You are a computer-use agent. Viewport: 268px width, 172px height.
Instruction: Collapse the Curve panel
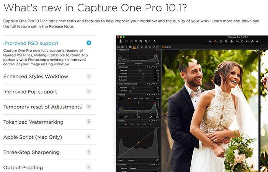[118, 121]
